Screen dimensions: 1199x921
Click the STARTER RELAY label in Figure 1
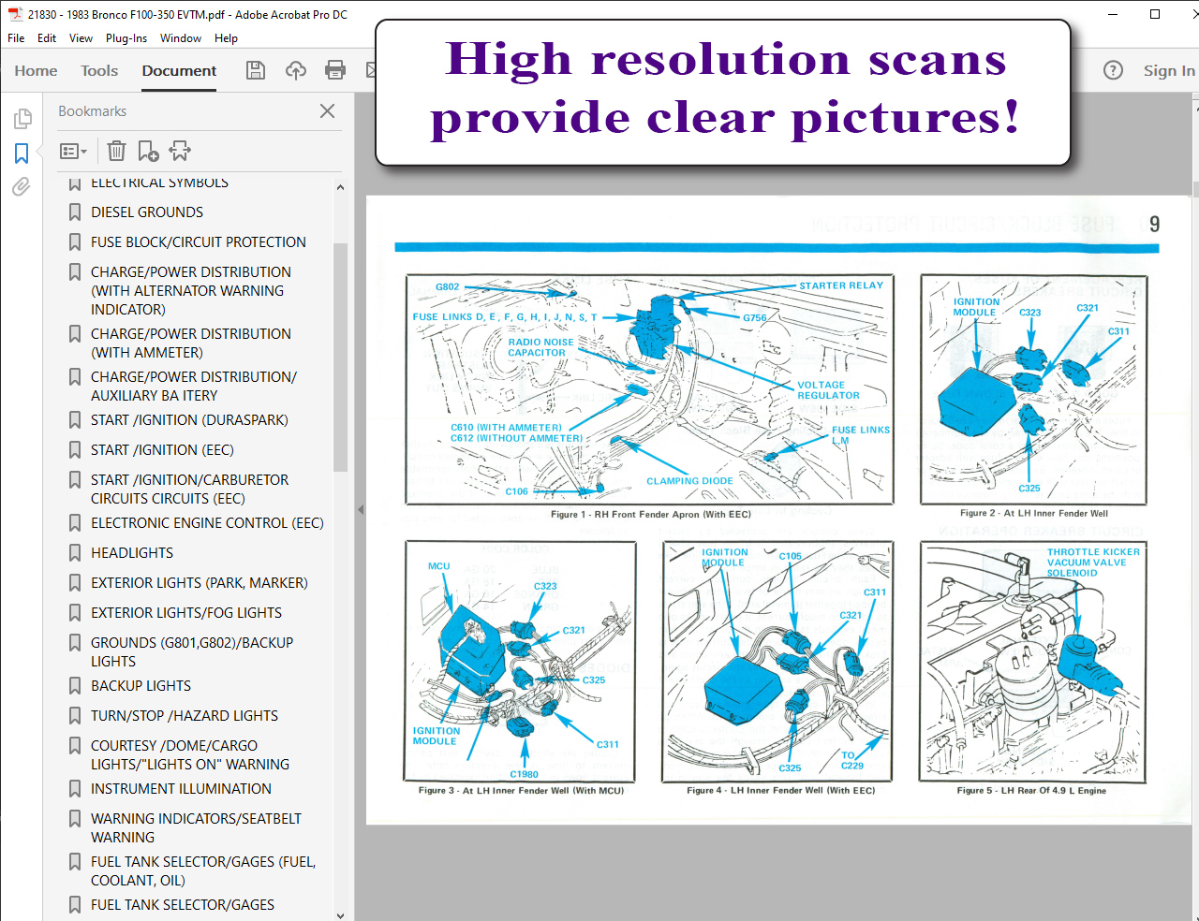point(841,285)
